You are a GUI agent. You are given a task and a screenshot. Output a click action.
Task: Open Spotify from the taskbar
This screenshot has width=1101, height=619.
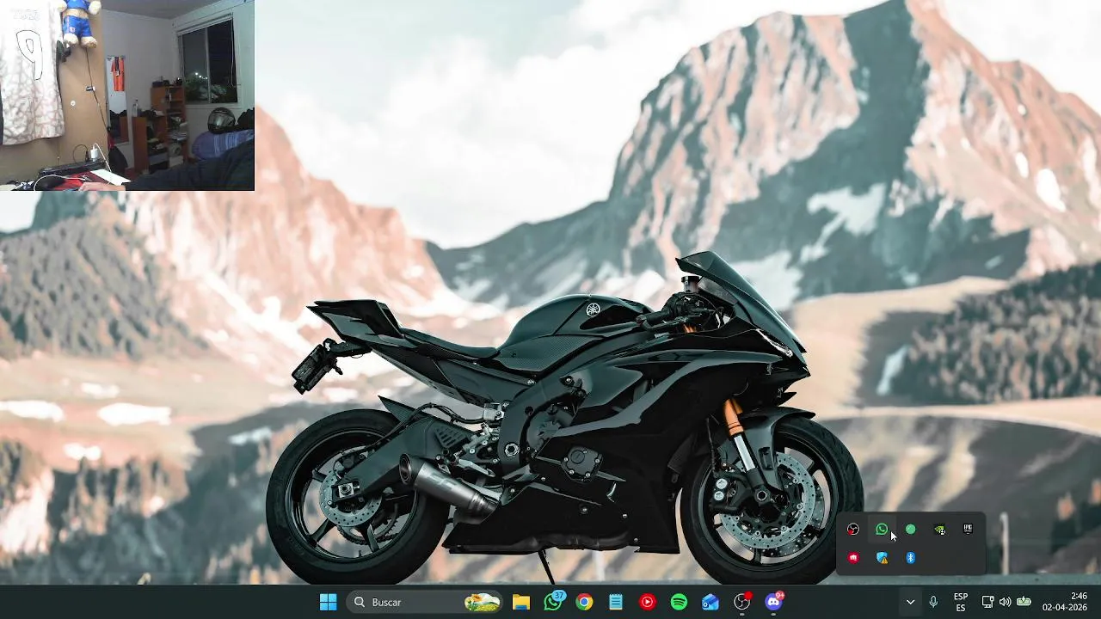679,602
